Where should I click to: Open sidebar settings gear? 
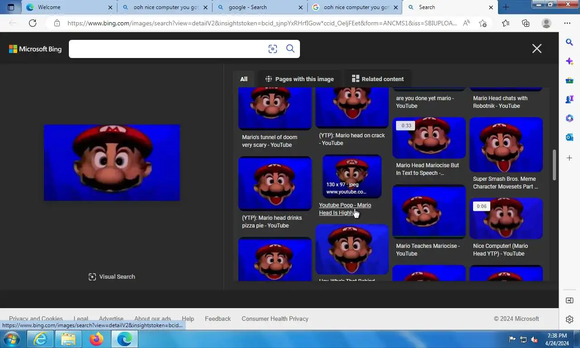coord(570,319)
